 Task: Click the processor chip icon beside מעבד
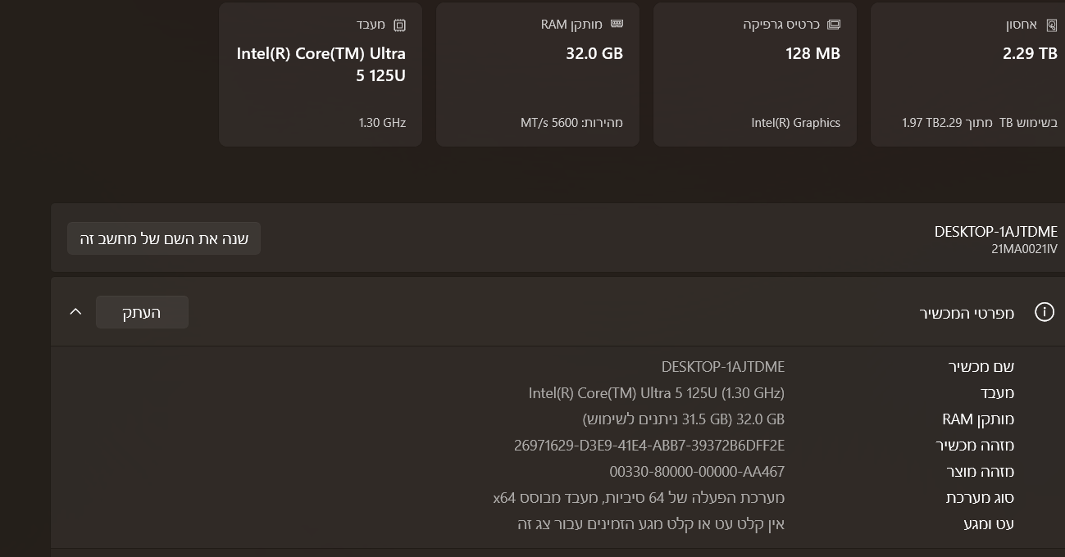(399, 25)
